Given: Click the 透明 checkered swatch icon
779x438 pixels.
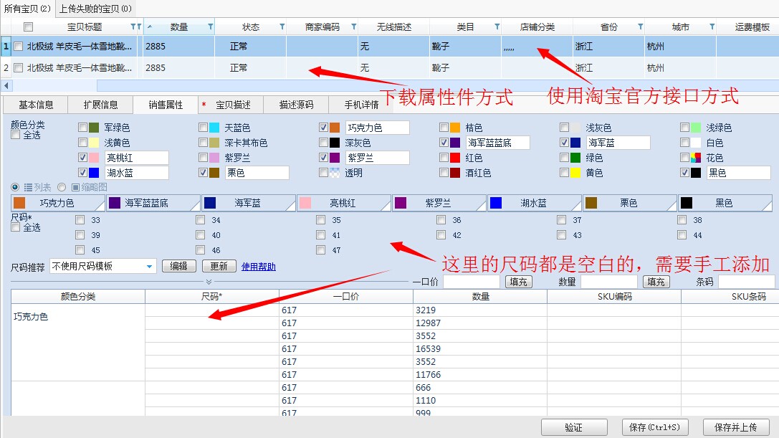Looking at the screenshot, I should point(334,173).
